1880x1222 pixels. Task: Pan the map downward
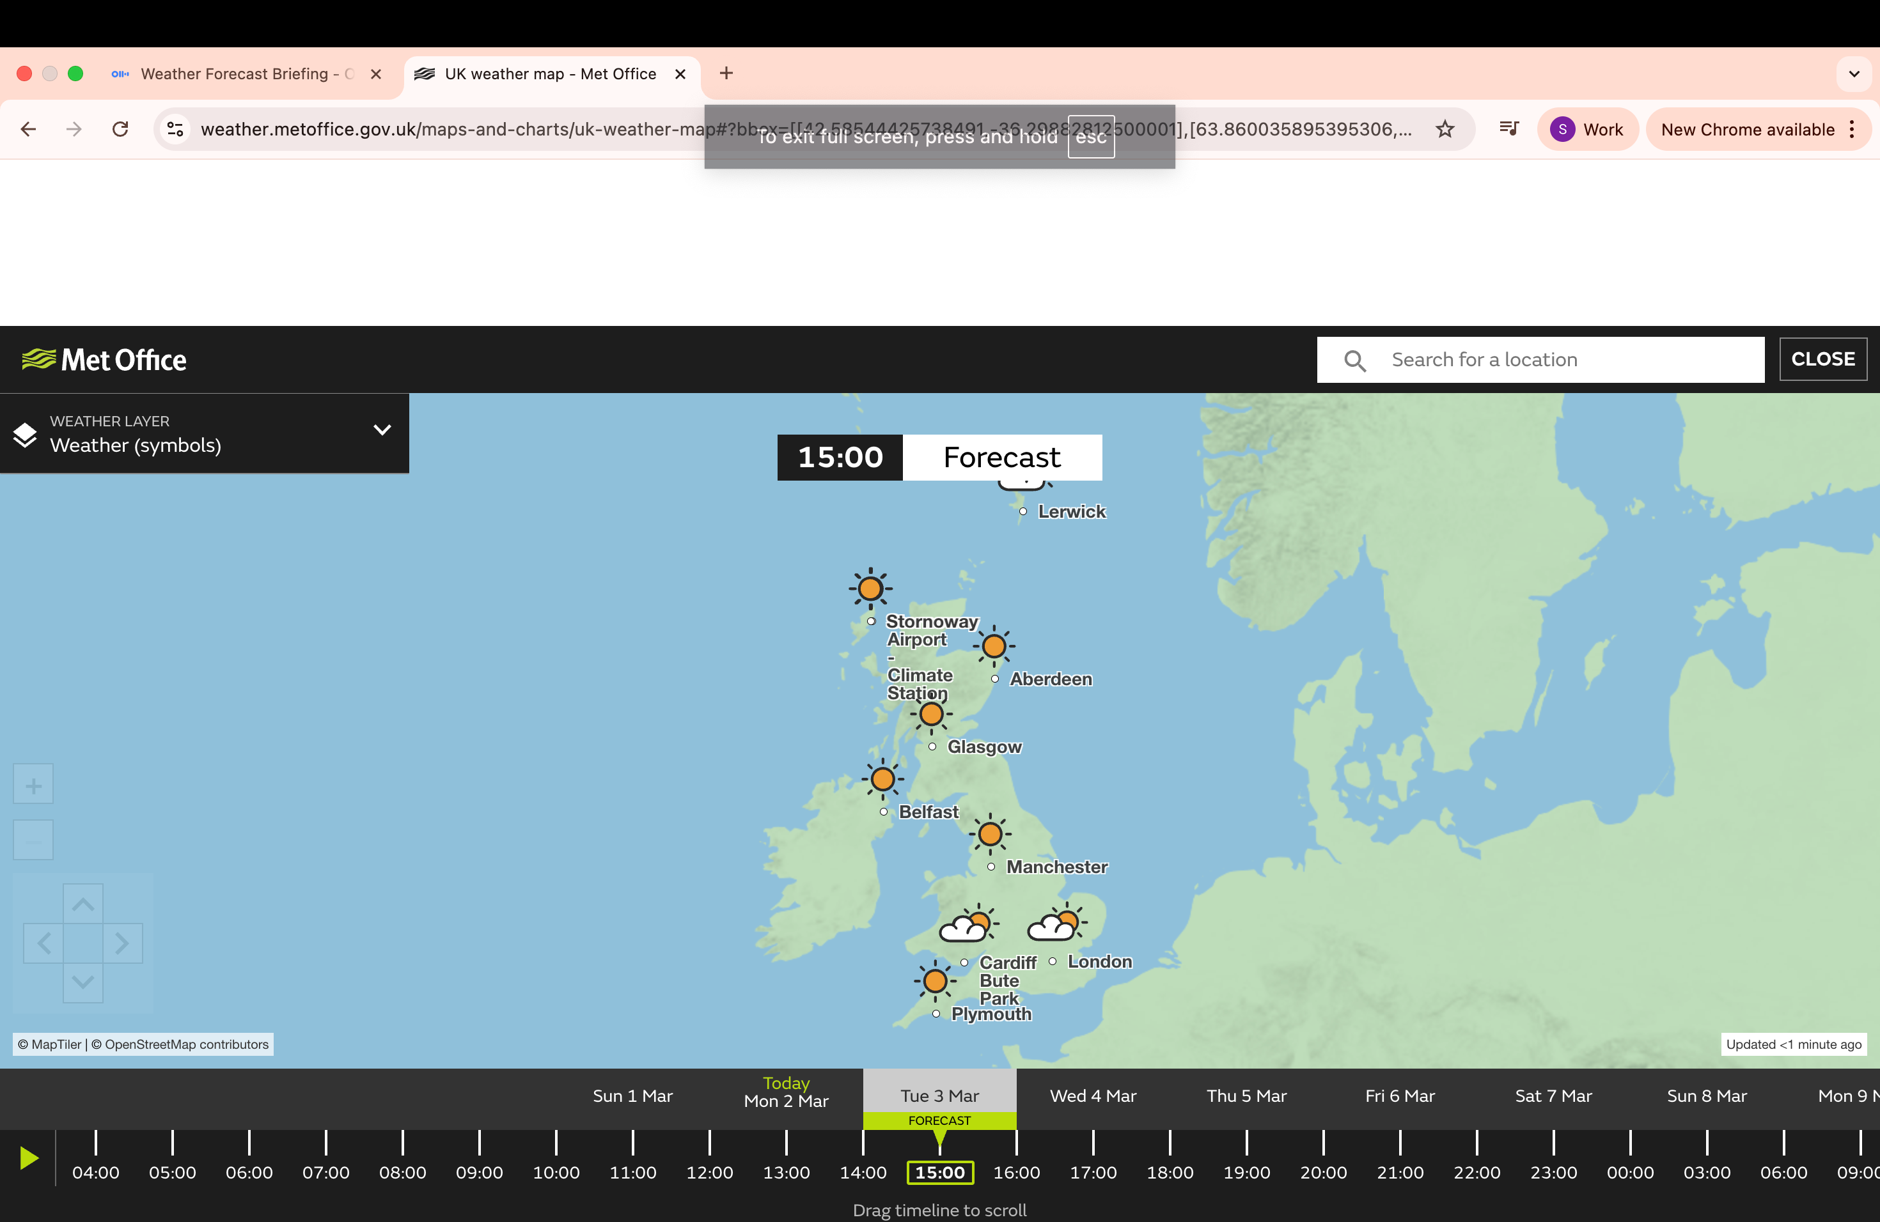click(x=83, y=982)
